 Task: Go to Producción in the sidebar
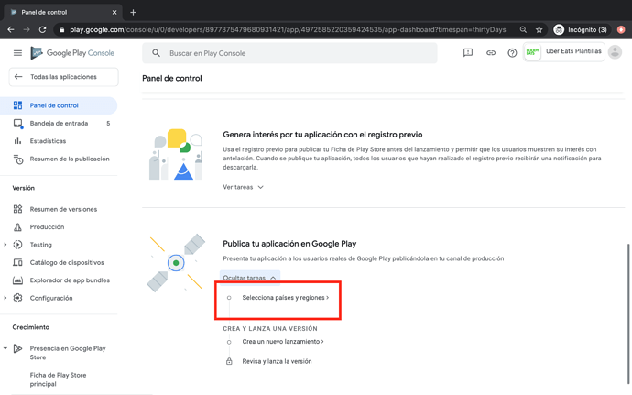47,226
